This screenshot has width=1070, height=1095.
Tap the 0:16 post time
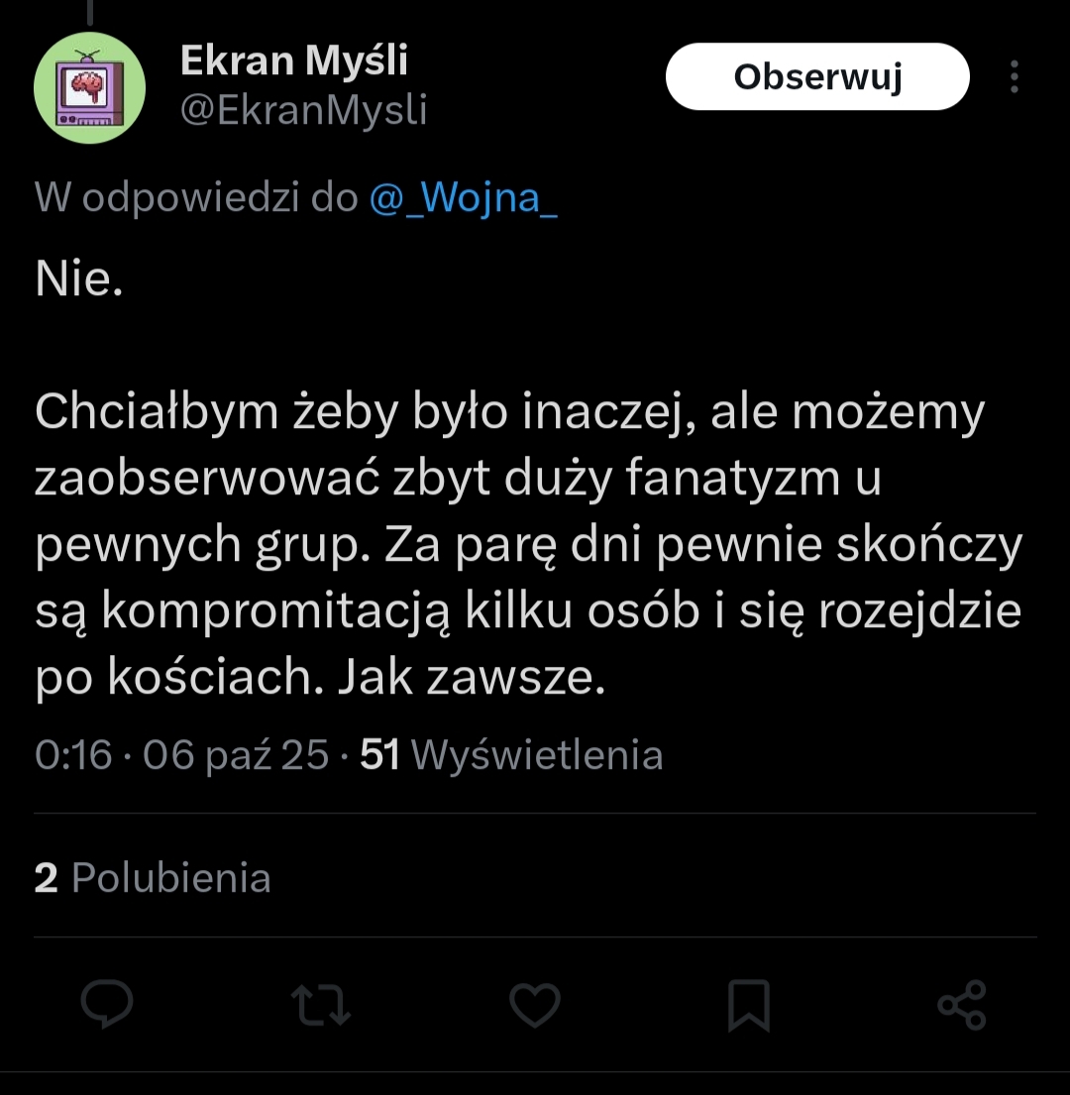(73, 755)
